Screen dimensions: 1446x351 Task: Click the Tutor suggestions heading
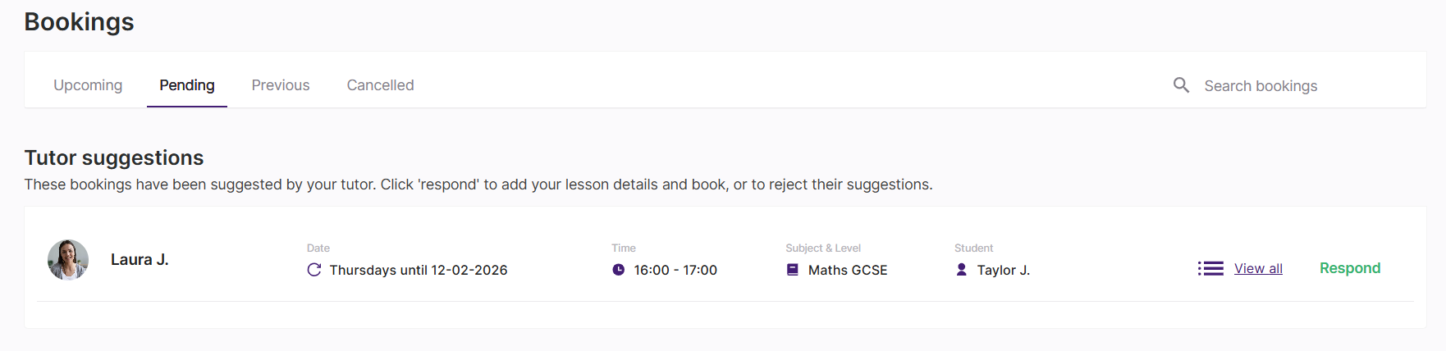(114, 157)
